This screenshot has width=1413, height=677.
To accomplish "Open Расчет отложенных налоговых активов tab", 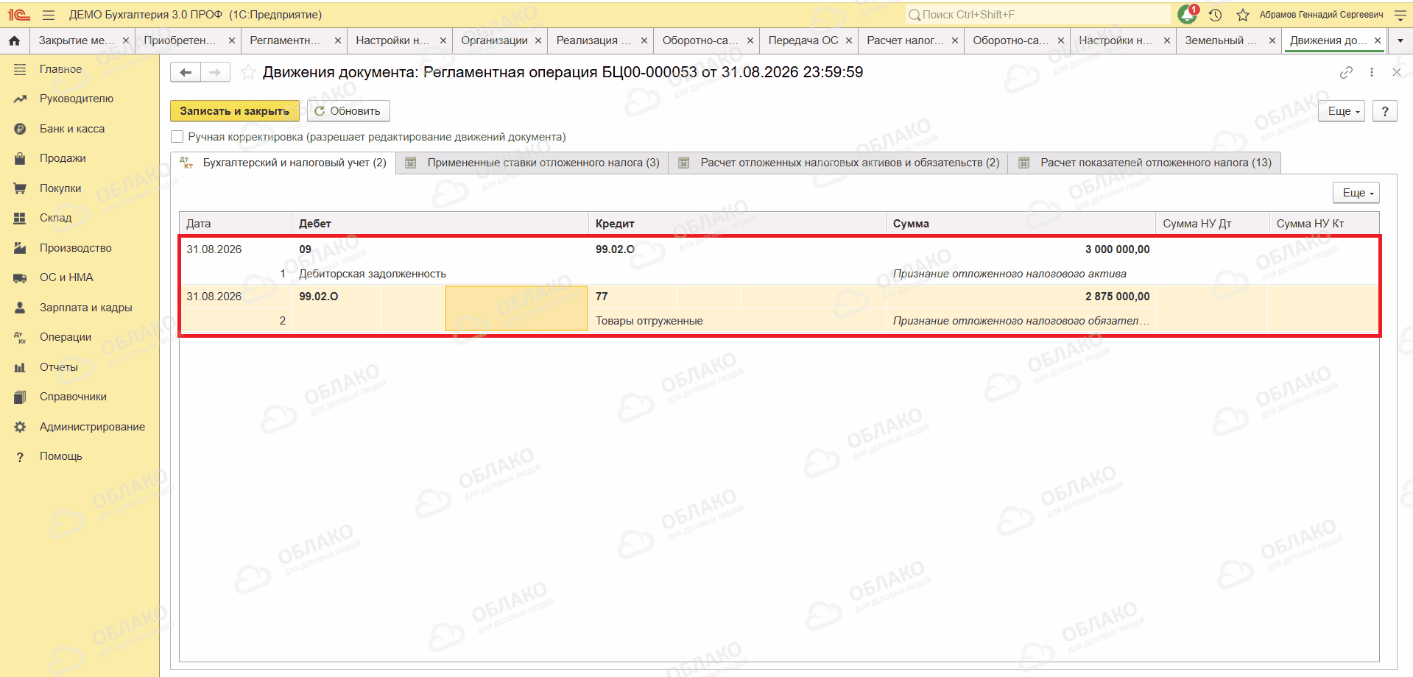I will [839, 163].
